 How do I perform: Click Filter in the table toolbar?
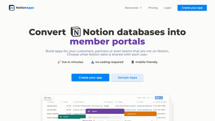coord(139,98)
